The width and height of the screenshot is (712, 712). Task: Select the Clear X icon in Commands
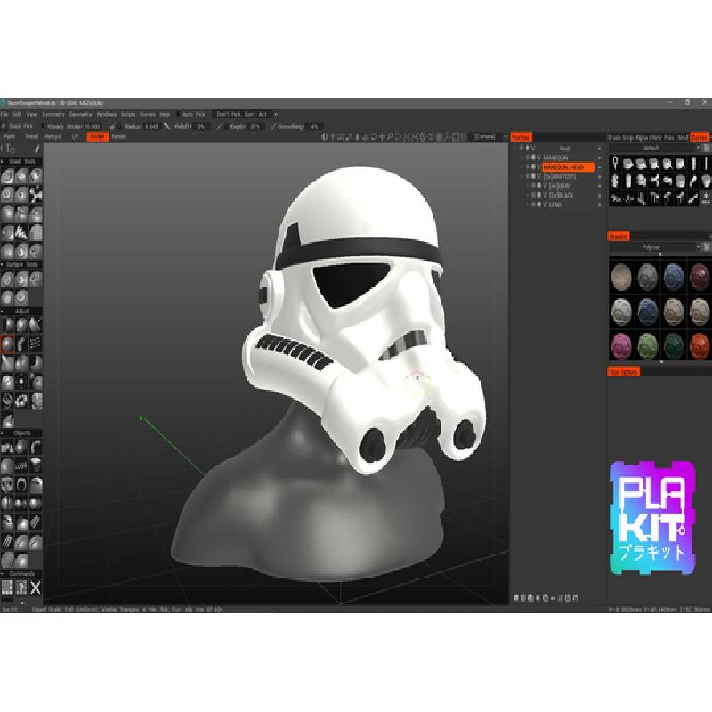36,587
